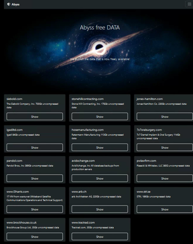Click the Abyss free DATA heading
Screen dimensions: 193x244
(99, 28)
